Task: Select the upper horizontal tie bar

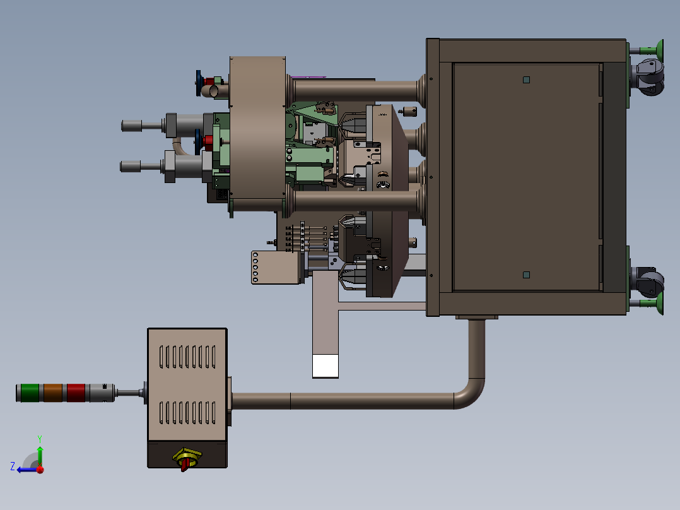Action: click(x=356, y=91)
